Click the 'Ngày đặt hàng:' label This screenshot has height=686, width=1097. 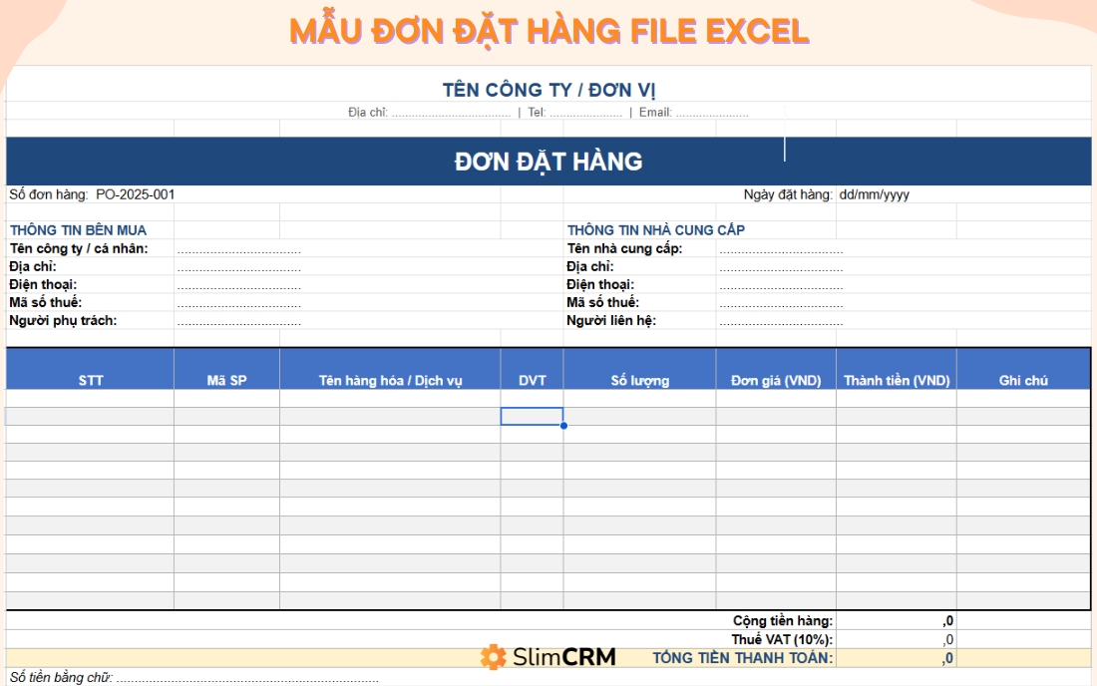(x=788, y=194)
